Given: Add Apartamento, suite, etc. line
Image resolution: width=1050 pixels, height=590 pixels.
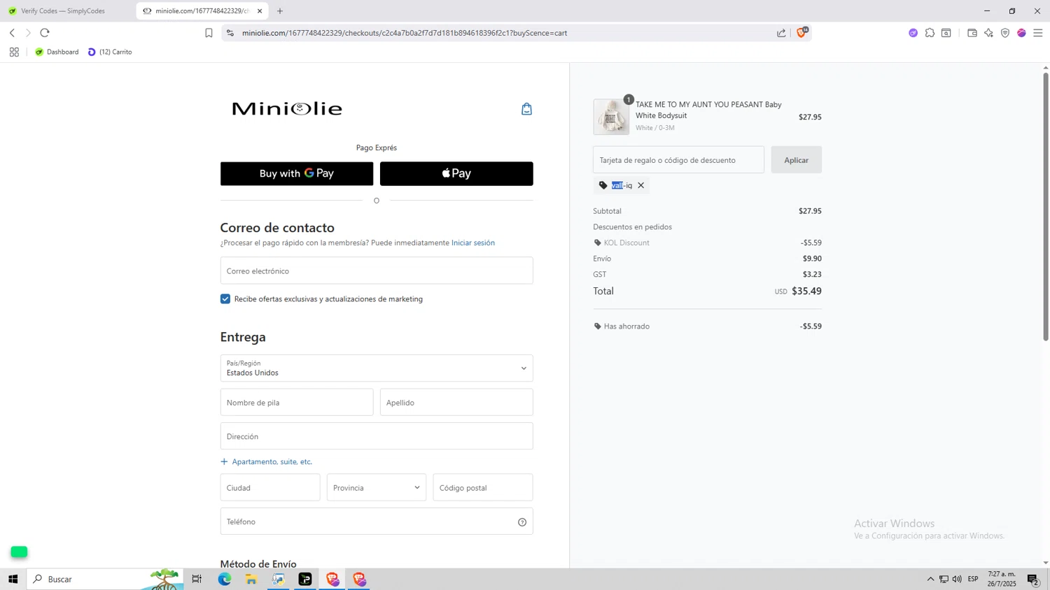Looking at the screenshot, I should (266, 462).
